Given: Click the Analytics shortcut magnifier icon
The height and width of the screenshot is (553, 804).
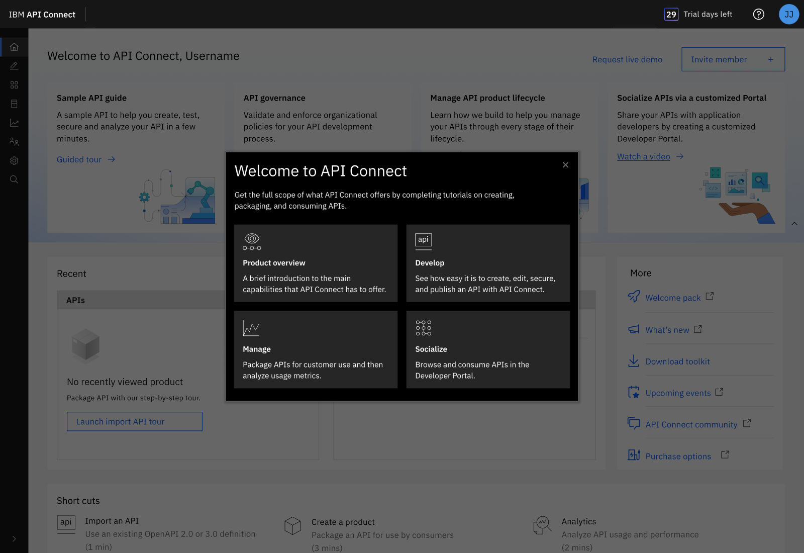Looking at the screenshot, I should click(x=542, y=525).
